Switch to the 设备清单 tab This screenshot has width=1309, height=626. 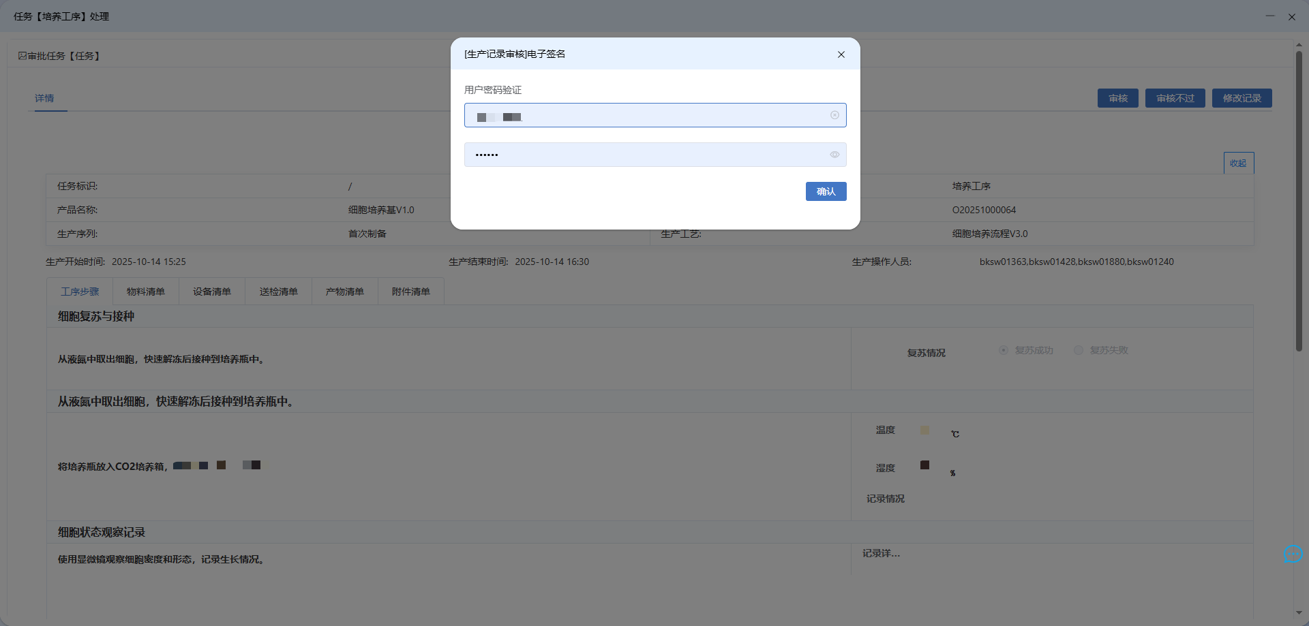point(212,292)
